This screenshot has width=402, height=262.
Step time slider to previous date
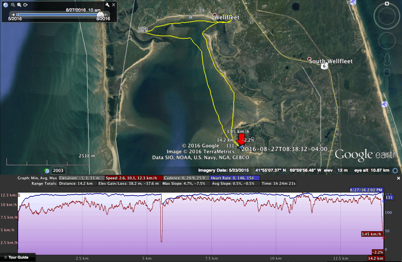coord(13,15)
